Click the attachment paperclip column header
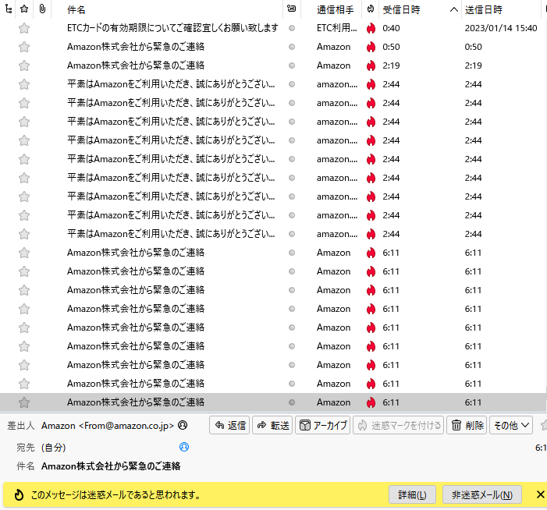This screenshot has width=547, height=510. click(42, 9)
